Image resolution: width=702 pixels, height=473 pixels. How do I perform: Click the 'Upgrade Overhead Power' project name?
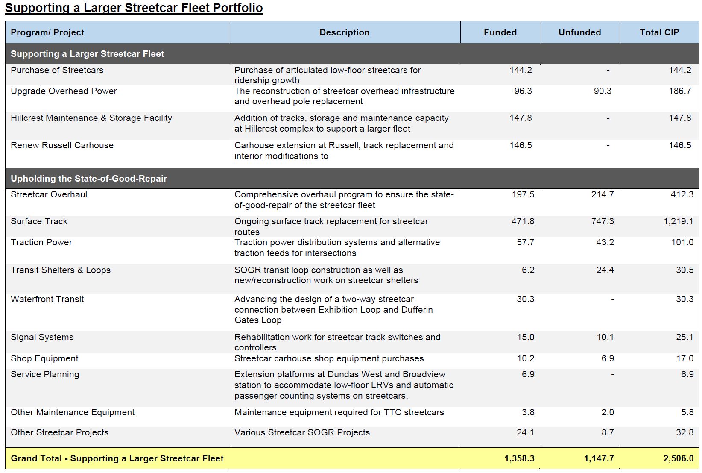(x=64, y=91)
